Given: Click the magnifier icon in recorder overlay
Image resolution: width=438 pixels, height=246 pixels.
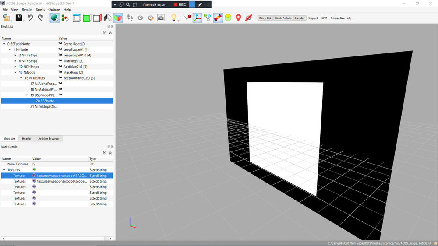Looking at the screenshot, I should (x=128, y=4).
